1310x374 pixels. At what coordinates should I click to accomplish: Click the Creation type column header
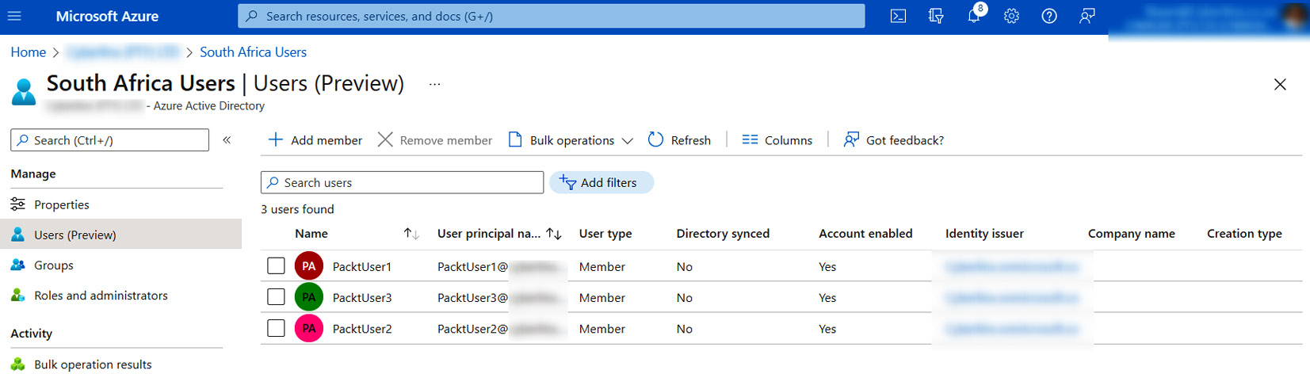[x=1244, y=234]
